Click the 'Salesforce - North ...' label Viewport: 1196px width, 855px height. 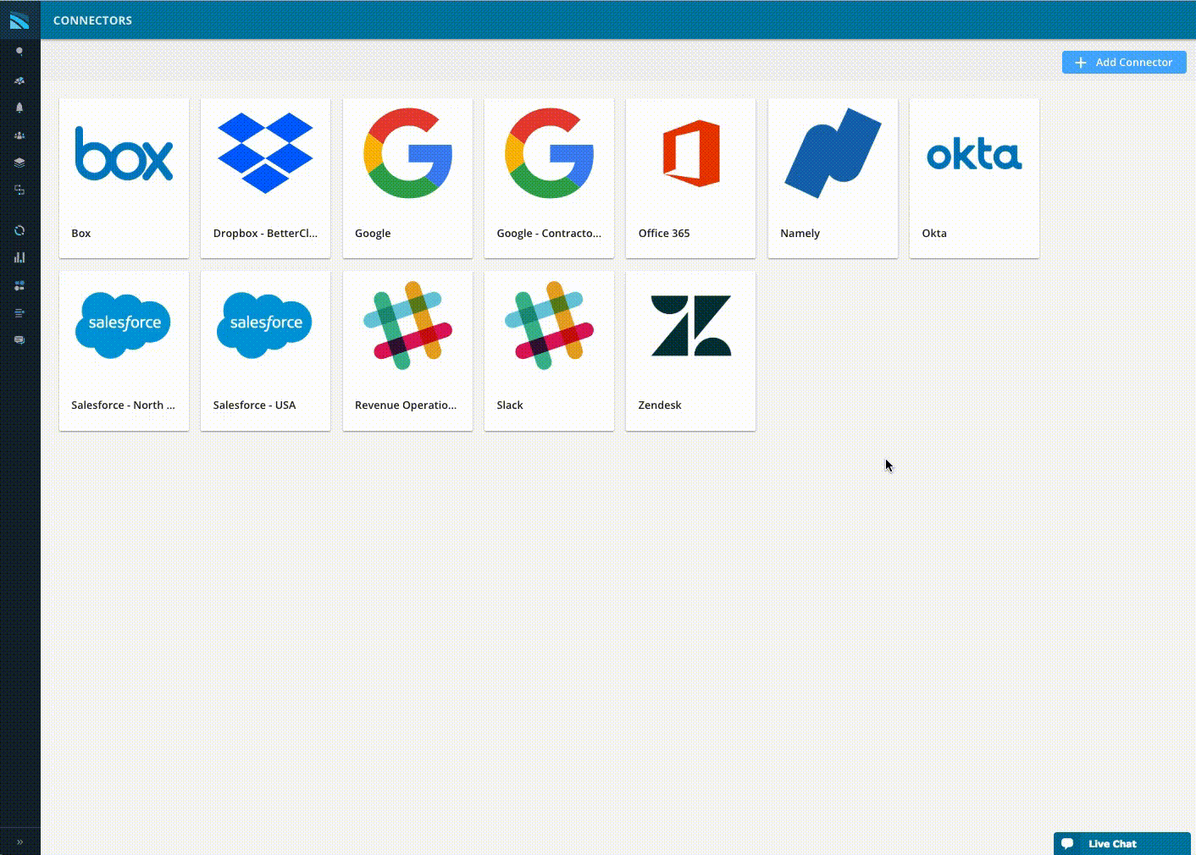[x=124, y=405]
